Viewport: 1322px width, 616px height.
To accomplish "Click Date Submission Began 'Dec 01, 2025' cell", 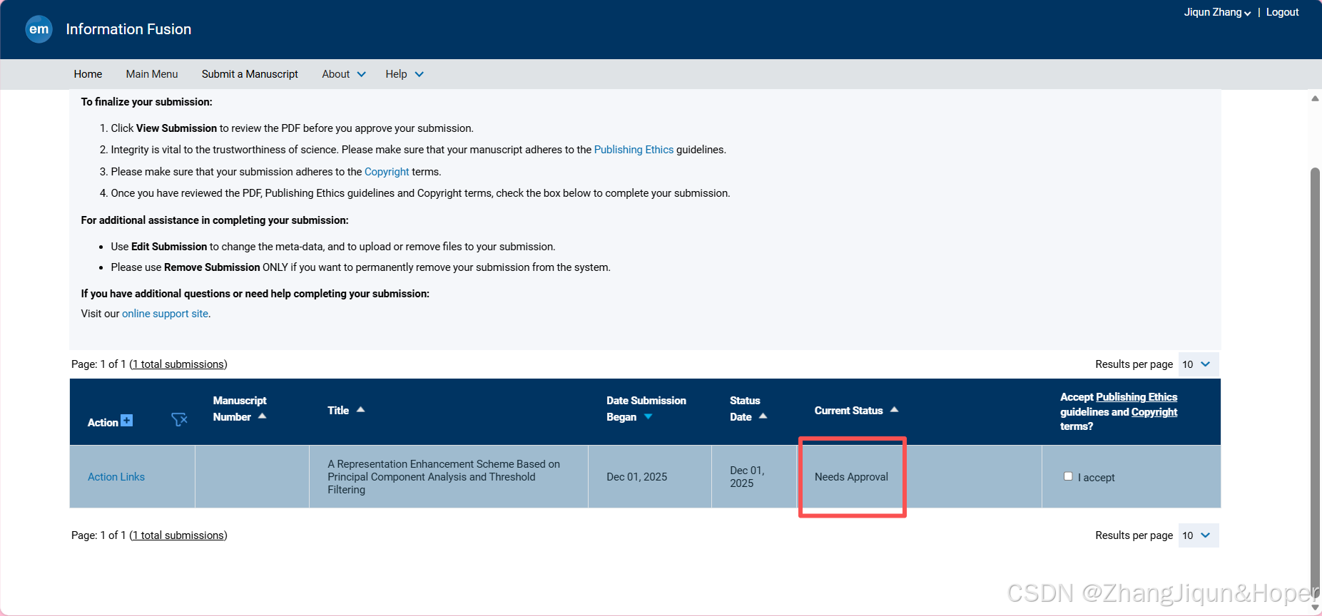I will pos(636,477).
